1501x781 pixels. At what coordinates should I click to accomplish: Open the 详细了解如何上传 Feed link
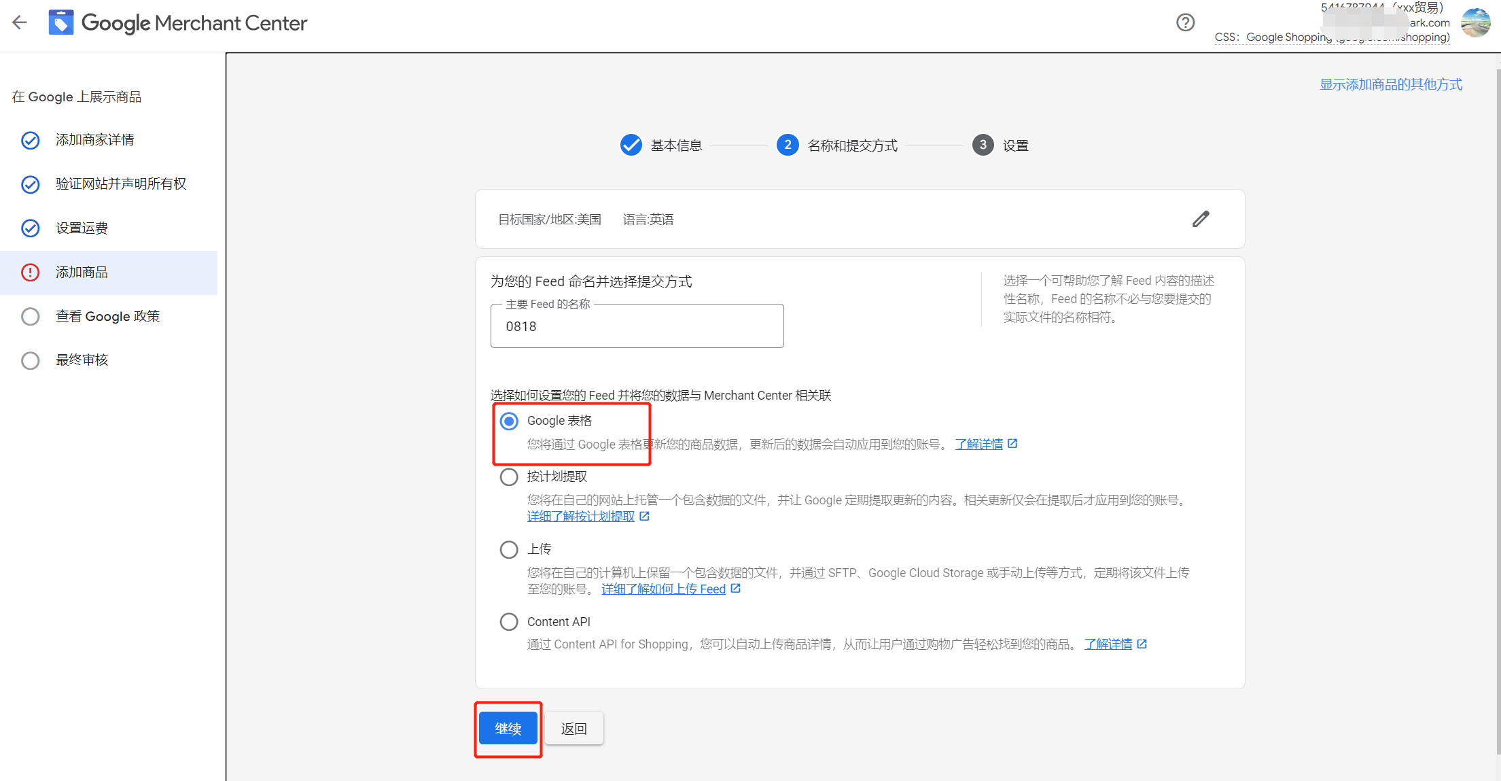pyautogui.click(x=664, y=589)
